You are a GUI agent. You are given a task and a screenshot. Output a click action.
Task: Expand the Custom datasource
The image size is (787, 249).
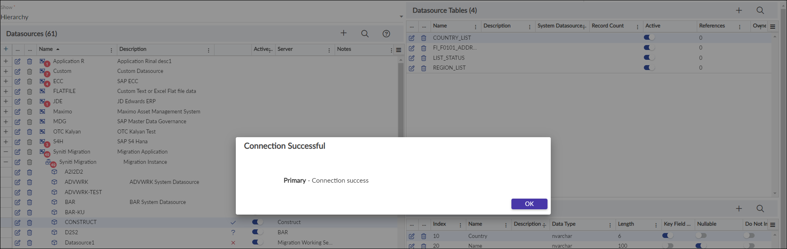coord(6,71)
